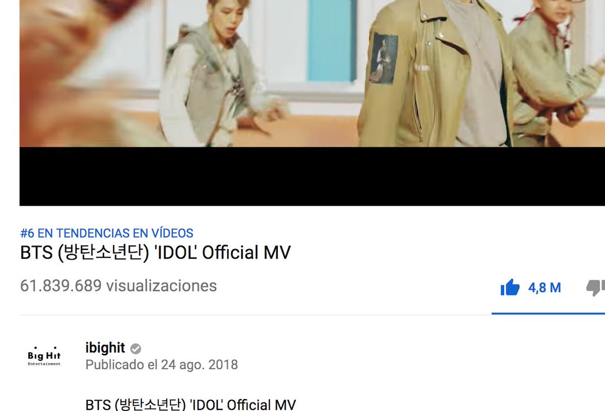Select the video title above the view count

point(155,253)
